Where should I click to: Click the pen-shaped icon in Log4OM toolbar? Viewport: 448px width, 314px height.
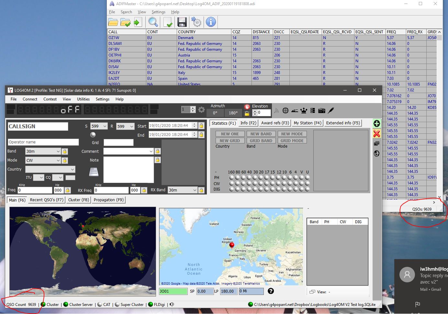(331, 110)
